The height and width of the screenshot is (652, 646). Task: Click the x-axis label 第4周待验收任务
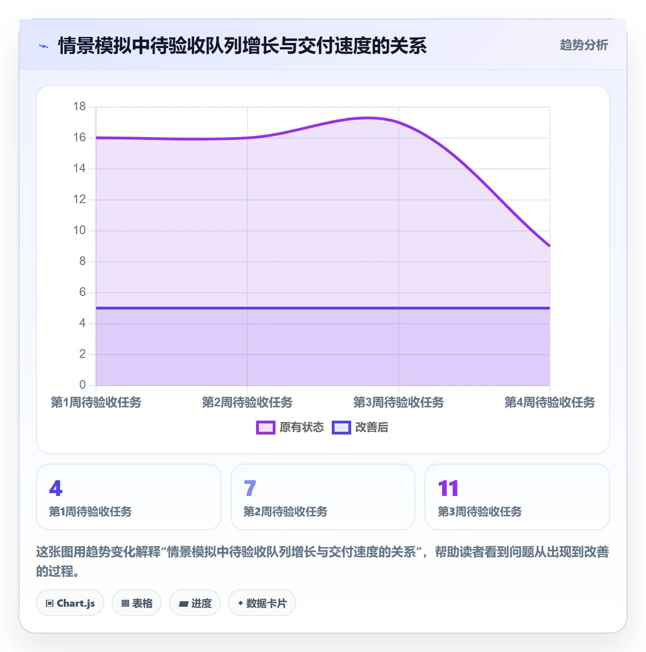pyautogui.click(x=550, y=402)
